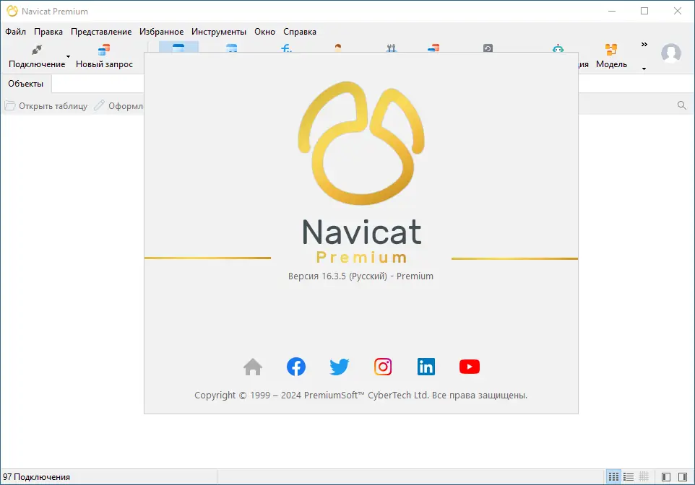Select the highlighted Table toolbar icon
This screenshot has height=485, width=695.
pos(178,48)
